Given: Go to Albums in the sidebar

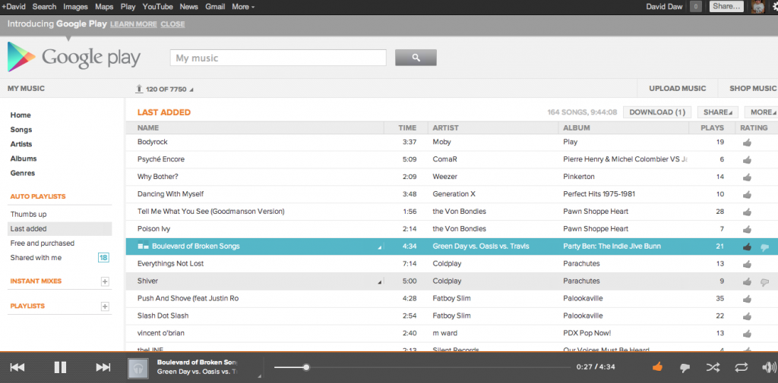Looking at the screenshot, I should 24,159.
